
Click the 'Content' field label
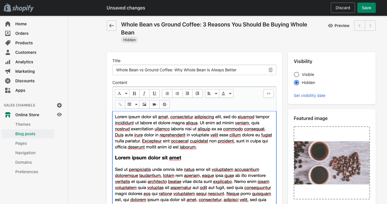click(x=120, y=83)
